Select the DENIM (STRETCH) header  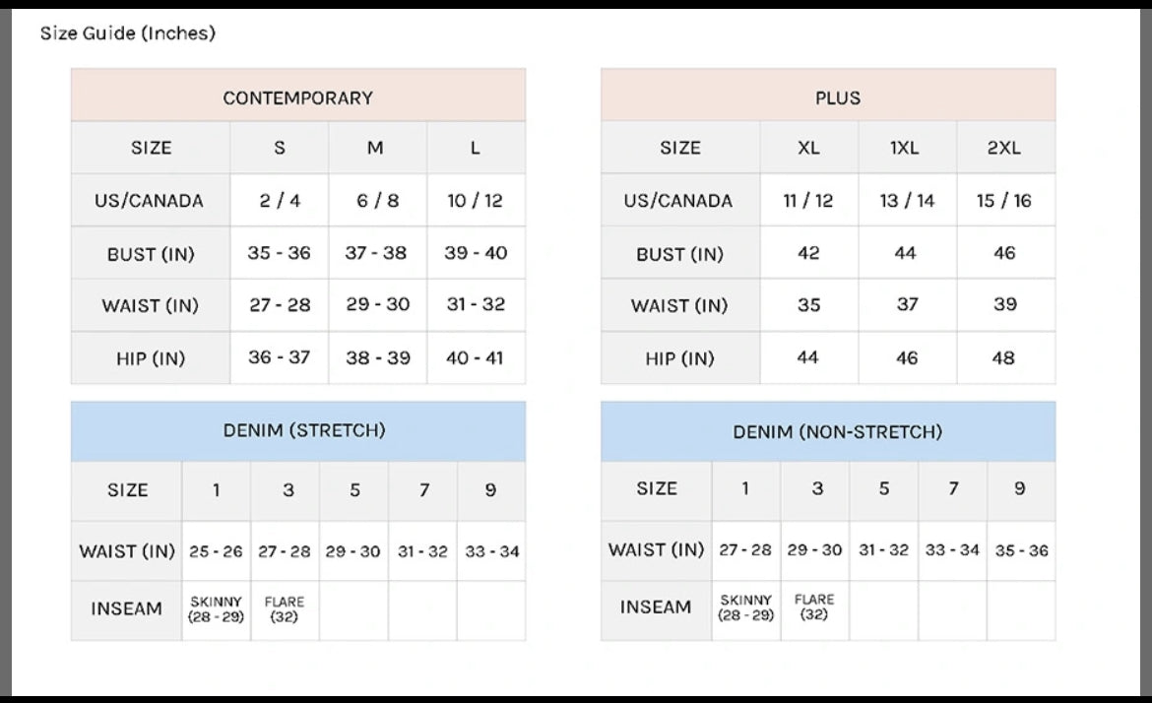click(x=304, y=430)
